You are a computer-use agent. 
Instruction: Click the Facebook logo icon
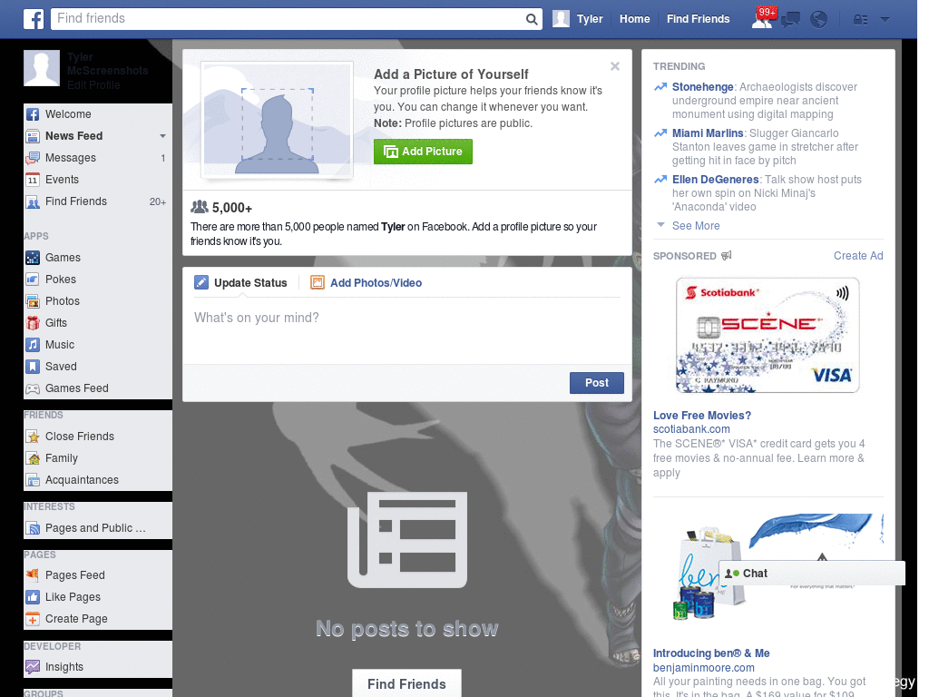click(34, 19)
